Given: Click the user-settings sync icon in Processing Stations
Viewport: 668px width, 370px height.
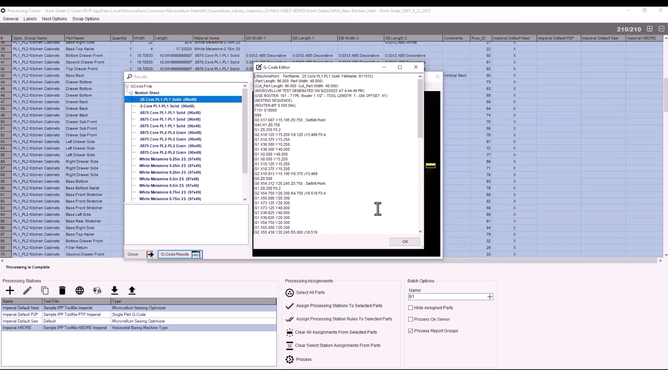Looking at the screenshot, I should pyautogui.click(x=97, y=290).
